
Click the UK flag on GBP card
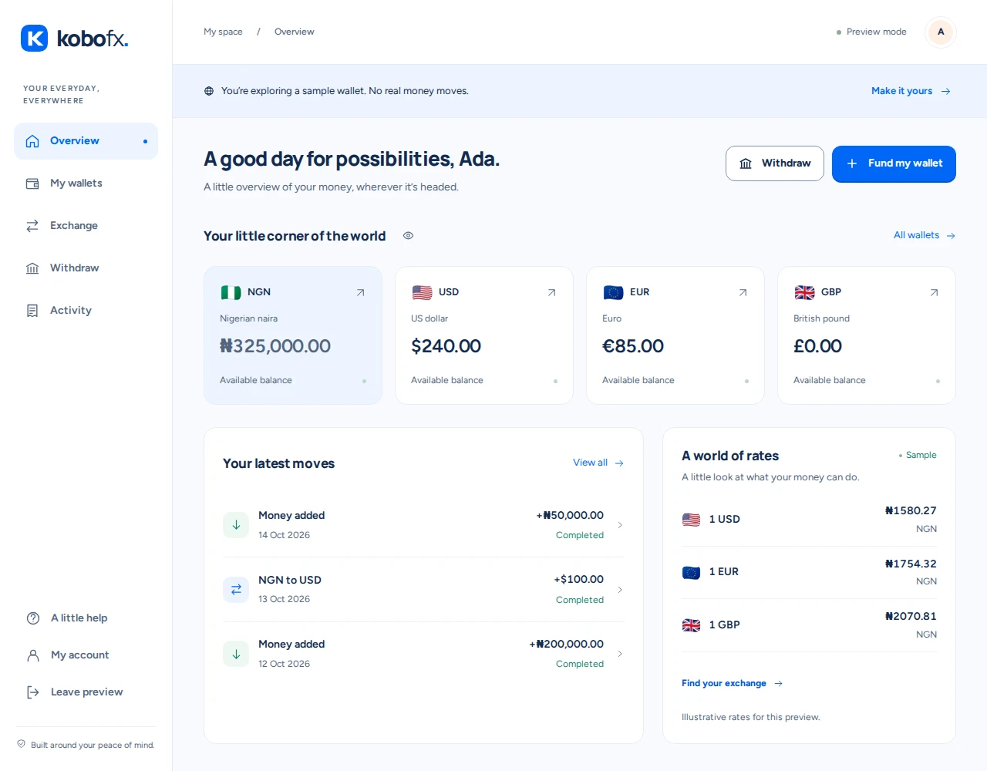click(x=804, y=292)
